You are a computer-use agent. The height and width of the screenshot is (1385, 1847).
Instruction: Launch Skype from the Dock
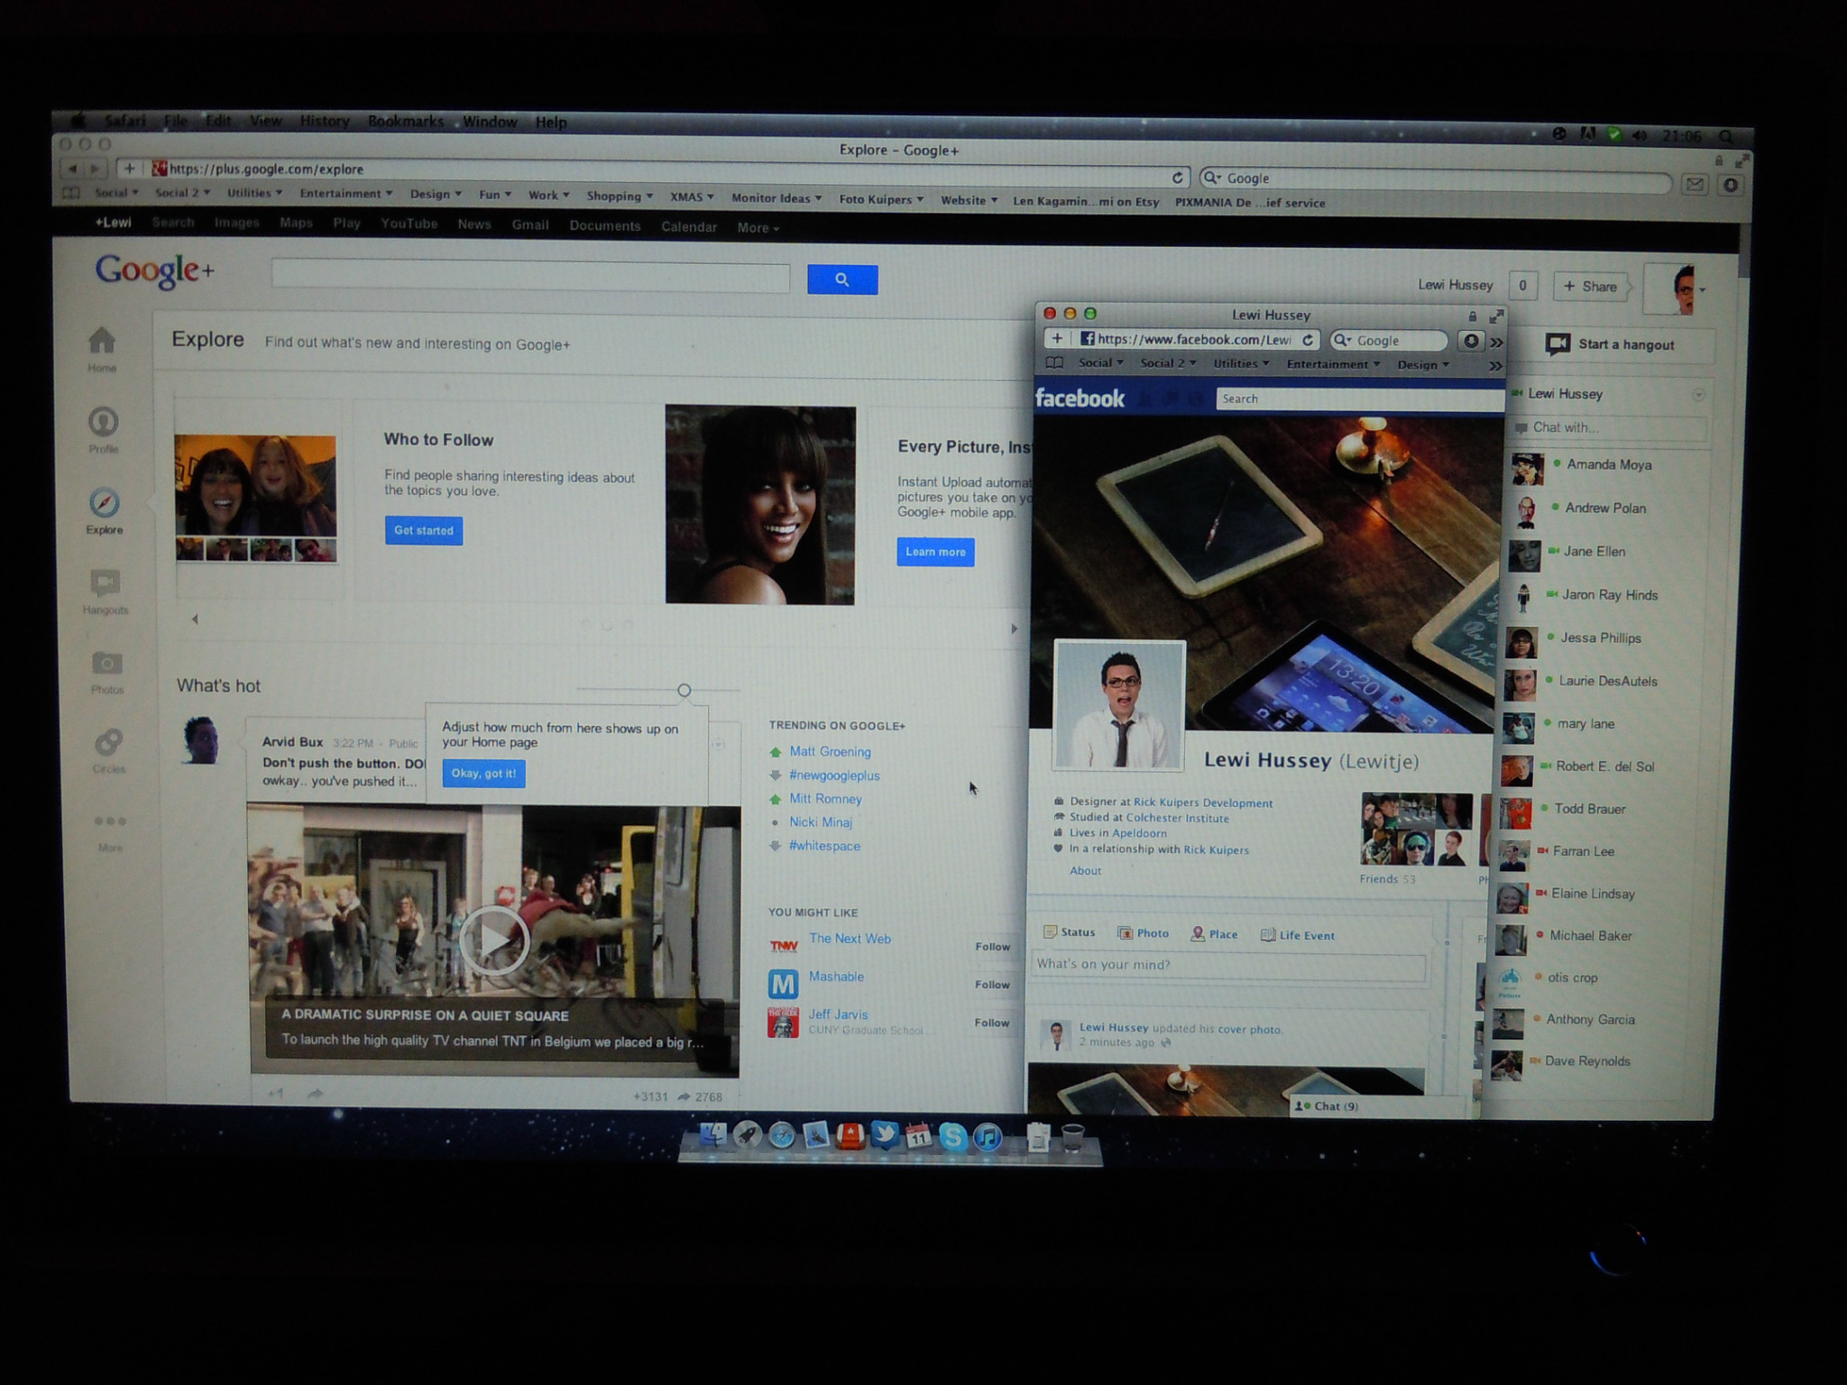coord(952,1137)
